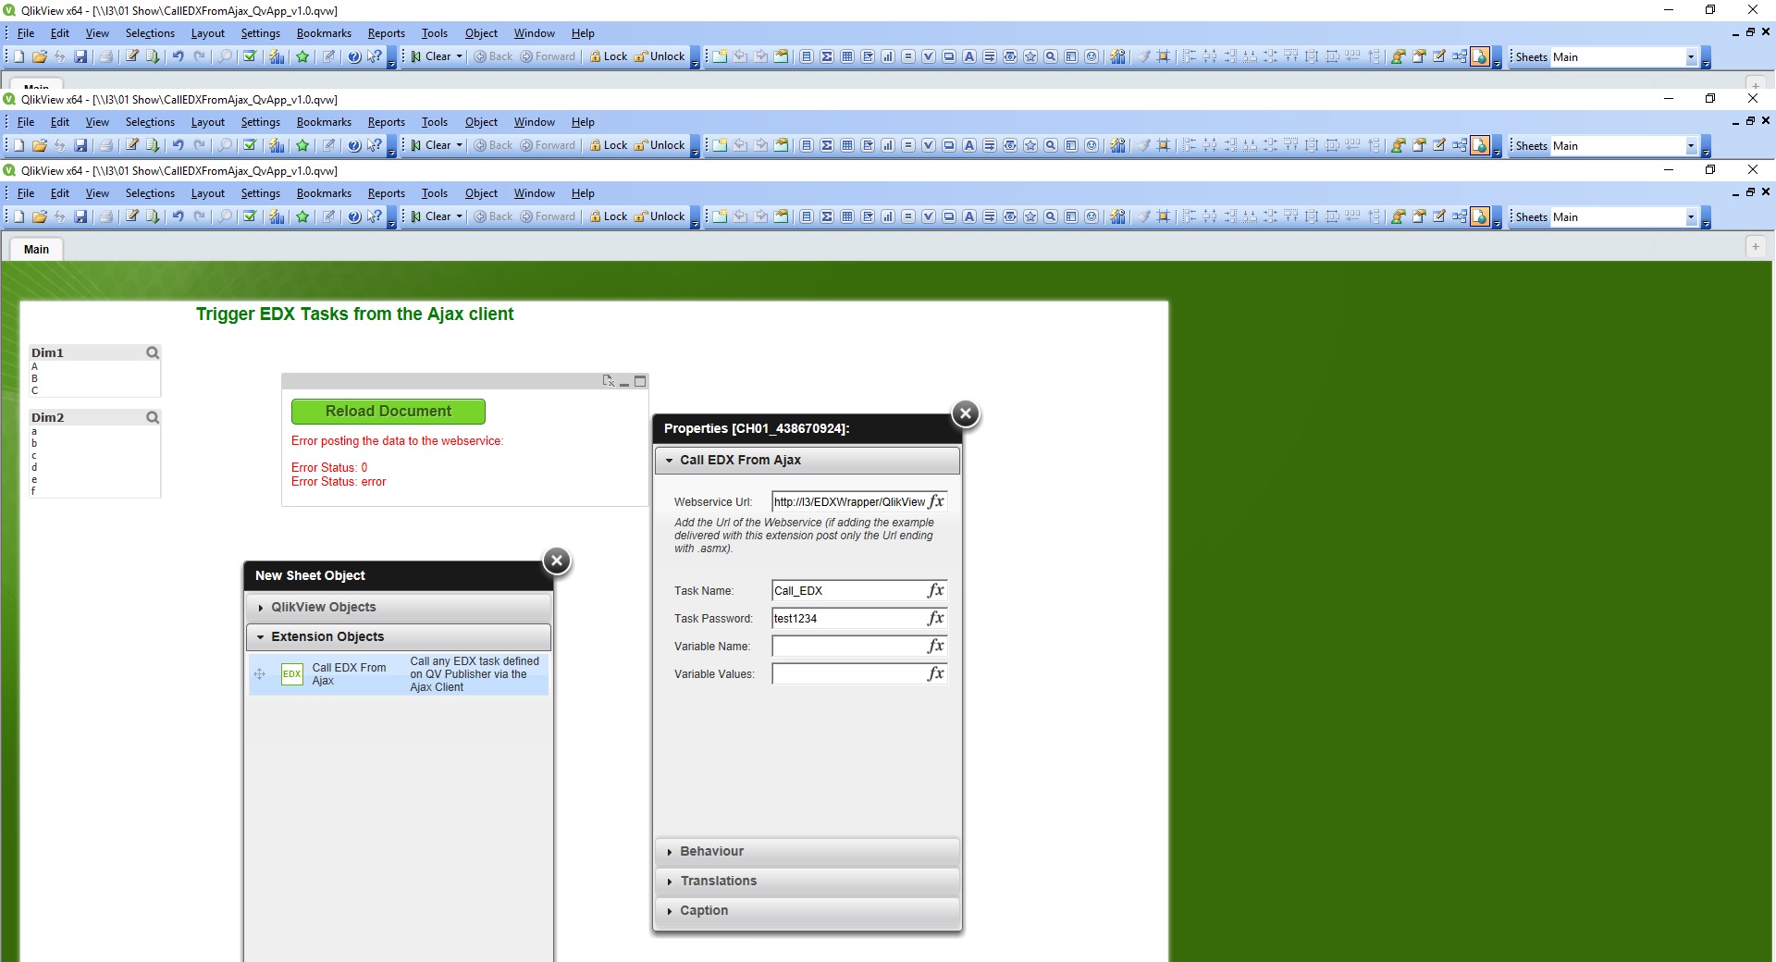This screenshot has width=1776, height=962.
Task: Click Chart Wizard wand icon, front window
Action: 1118,216
